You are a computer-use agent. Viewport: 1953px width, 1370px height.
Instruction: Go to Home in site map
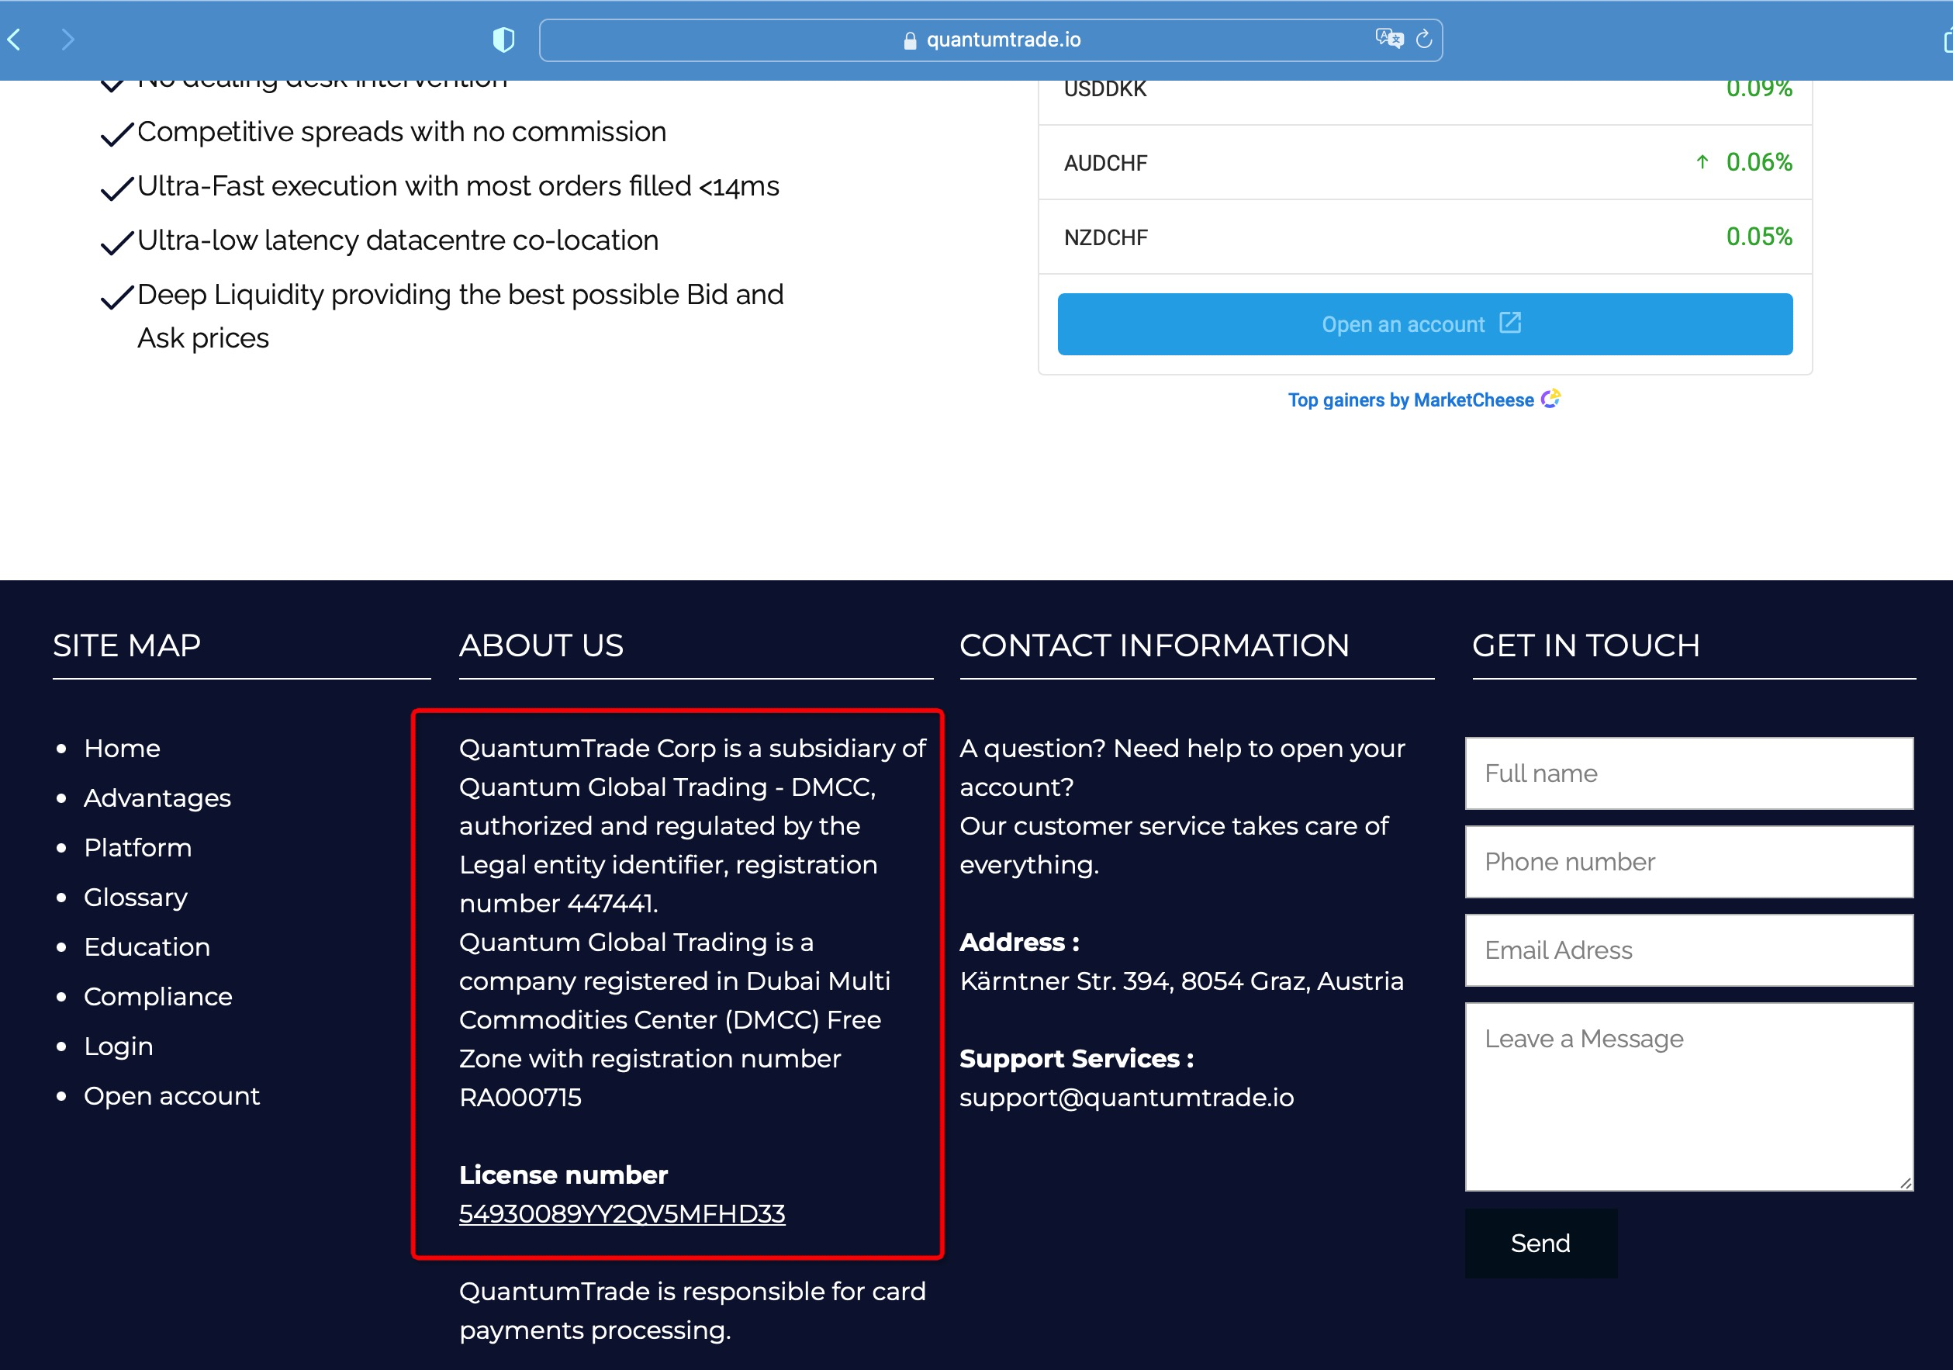tap(122, 748)
